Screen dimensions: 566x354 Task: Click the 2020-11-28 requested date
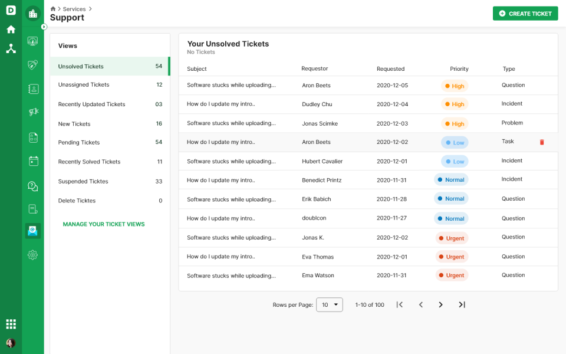click(x=391, y=199)
